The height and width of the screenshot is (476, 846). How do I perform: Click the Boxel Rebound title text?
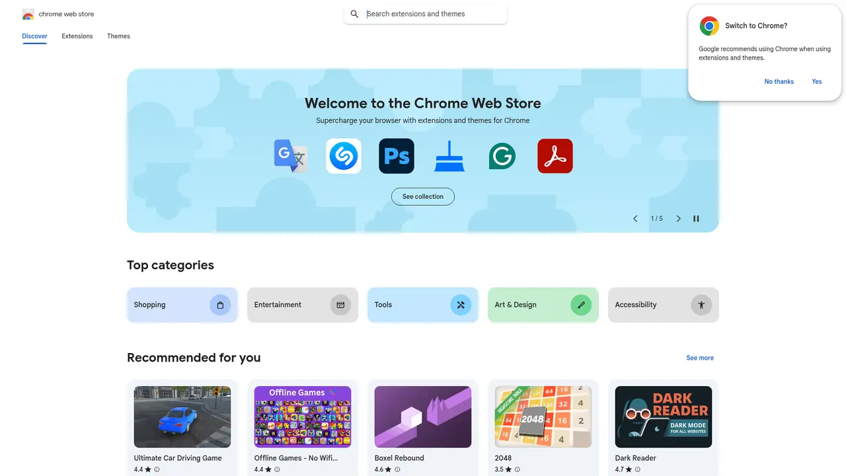coord(399,458)
